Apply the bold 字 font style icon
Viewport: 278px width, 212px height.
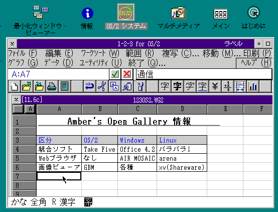point(178,86)
